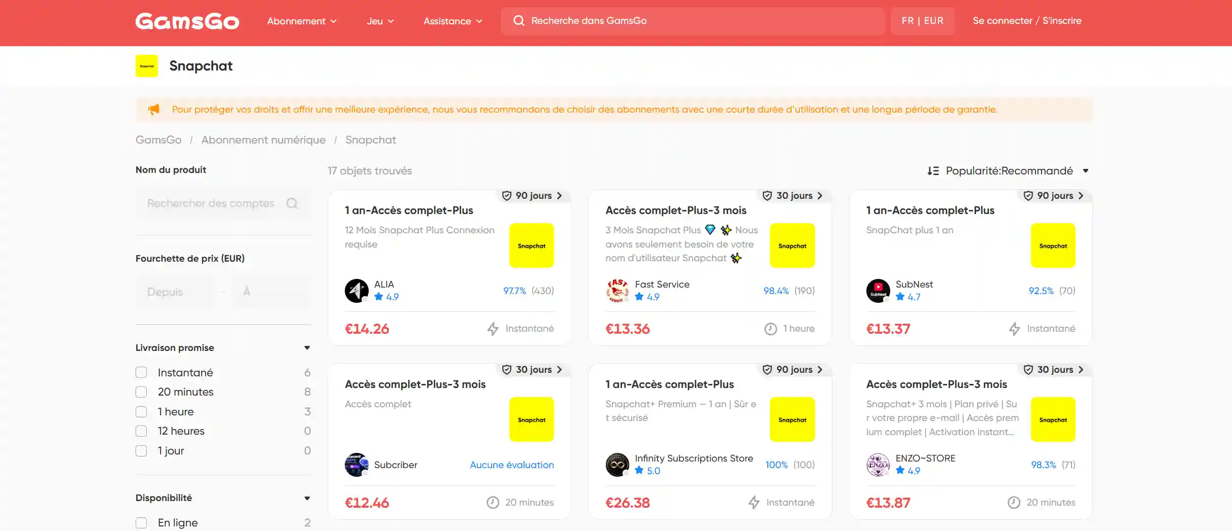This screenshot has height=531, width=1232.
Task: Click the Recherche dans GamsGo search field
Action: (693, 21)
